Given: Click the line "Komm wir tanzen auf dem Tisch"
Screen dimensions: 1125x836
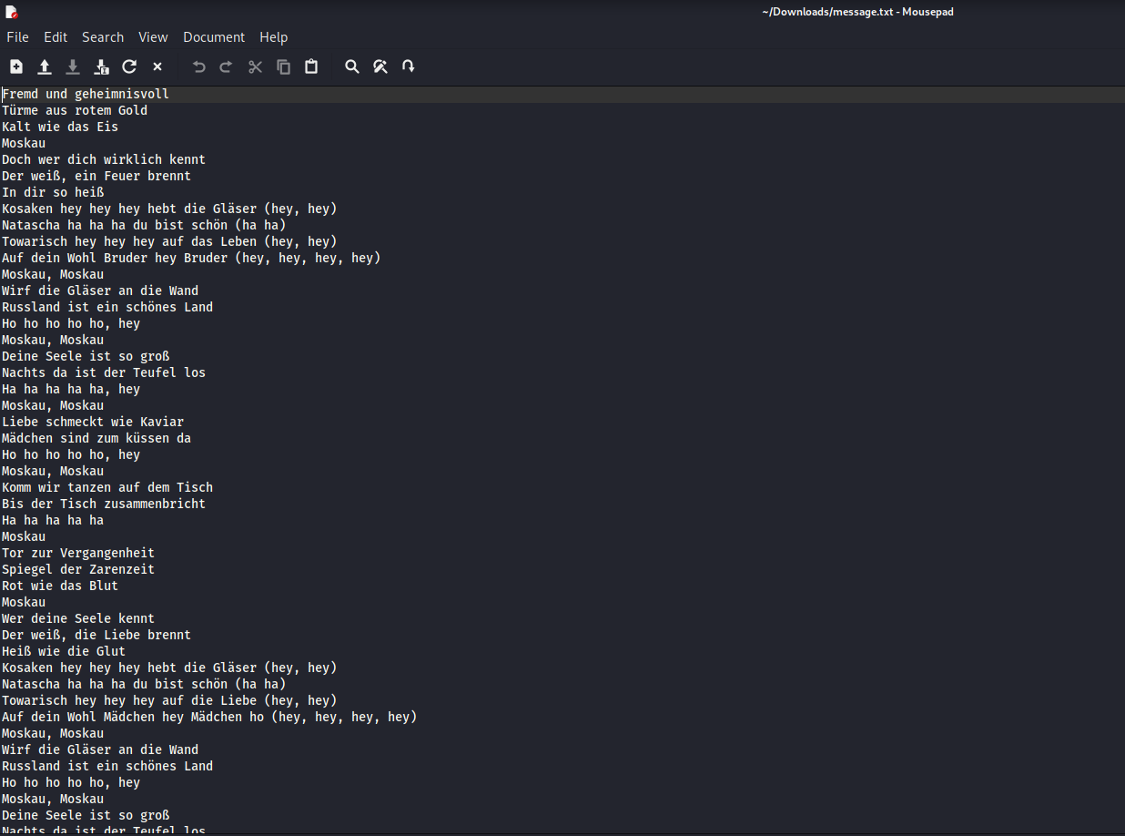Looking at the screenshot, I should (107, 487).
